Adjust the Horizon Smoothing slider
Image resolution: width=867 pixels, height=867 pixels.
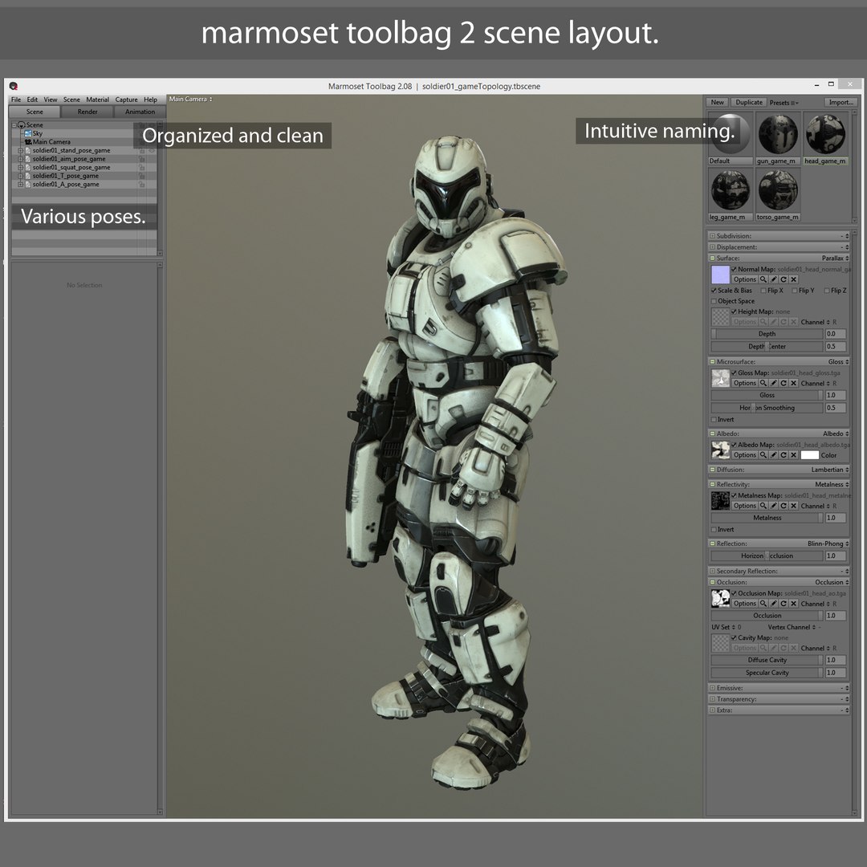point(767,408)
